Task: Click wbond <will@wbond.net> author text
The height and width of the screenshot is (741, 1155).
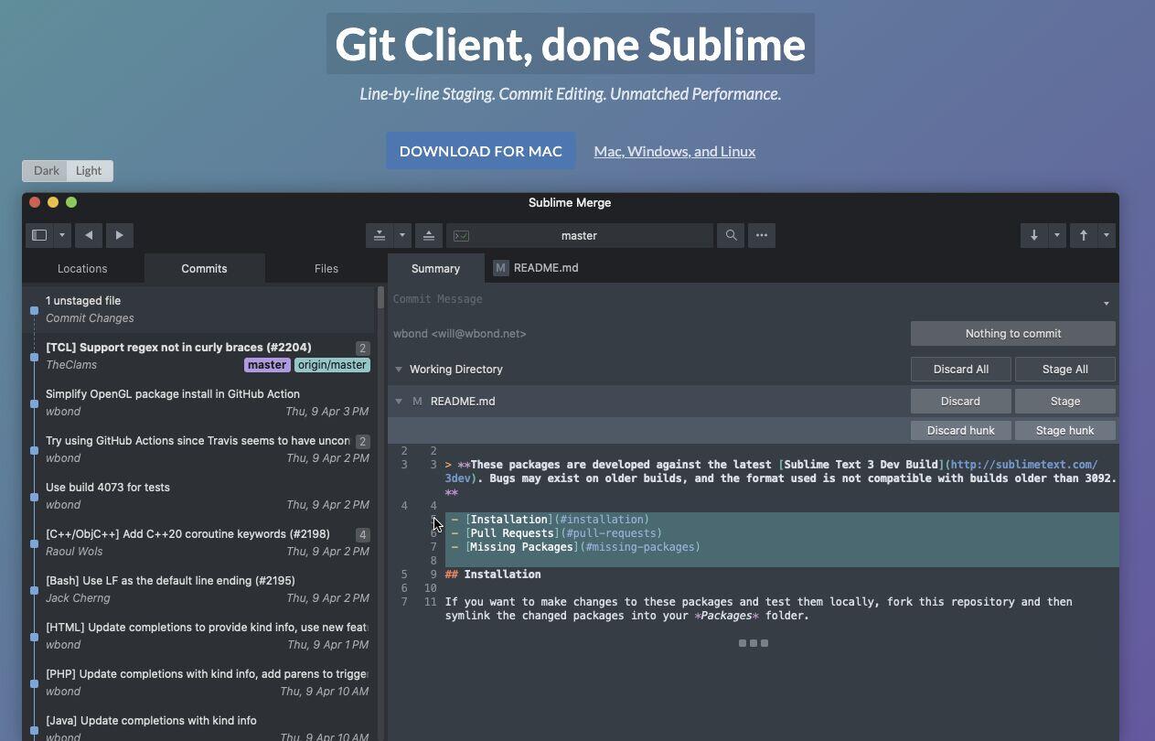Action: pos(460,334)
